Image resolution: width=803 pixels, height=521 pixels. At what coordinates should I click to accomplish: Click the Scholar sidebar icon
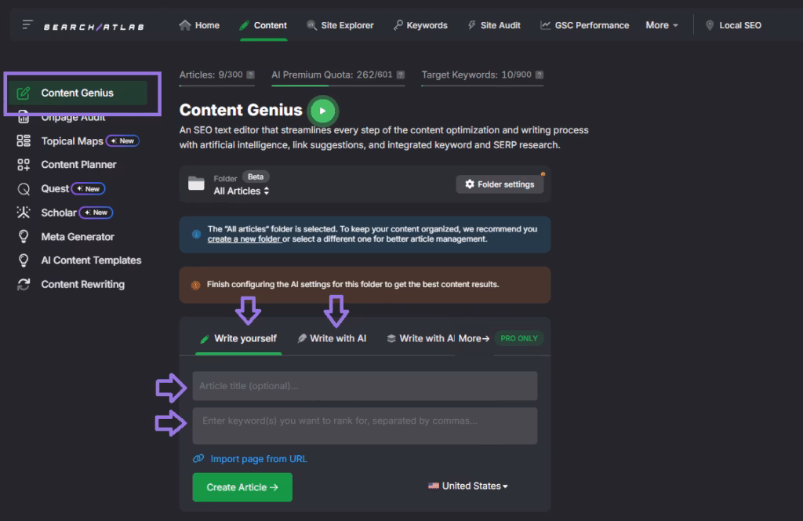click(24, 213)
